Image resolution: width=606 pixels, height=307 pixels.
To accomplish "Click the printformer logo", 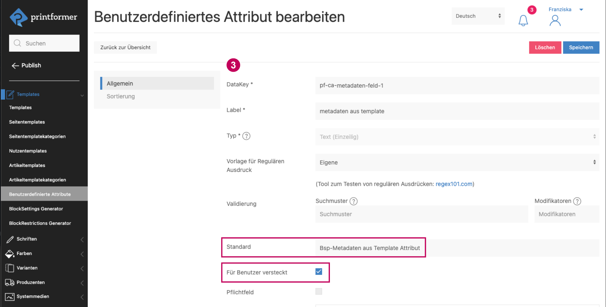I will (x=44, y=17).
